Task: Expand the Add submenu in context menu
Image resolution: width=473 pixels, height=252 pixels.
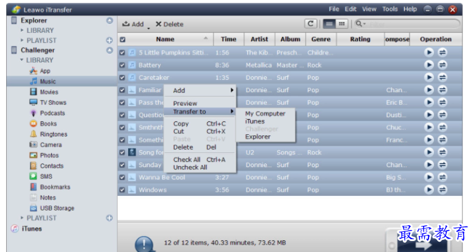Action: (x=232, y=90)
